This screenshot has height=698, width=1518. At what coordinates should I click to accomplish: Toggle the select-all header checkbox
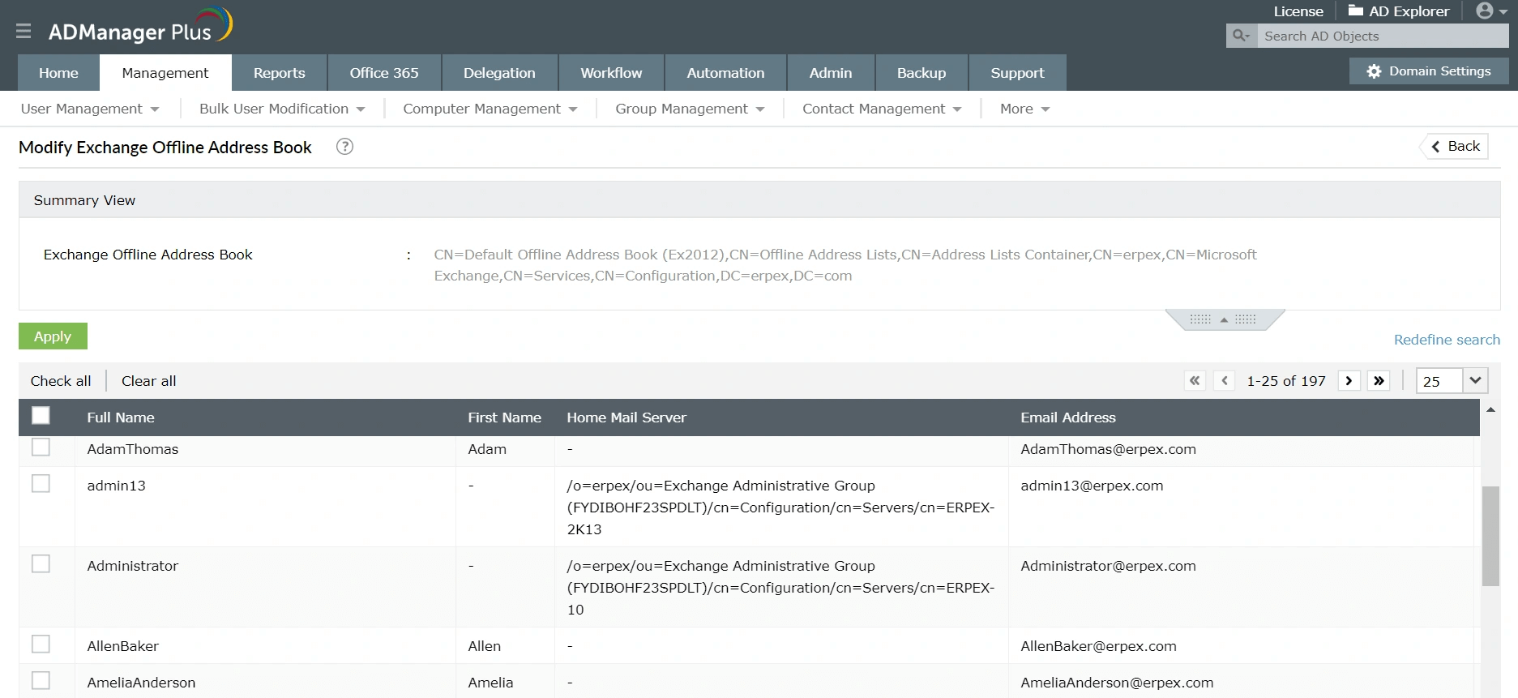coord(41,416)
